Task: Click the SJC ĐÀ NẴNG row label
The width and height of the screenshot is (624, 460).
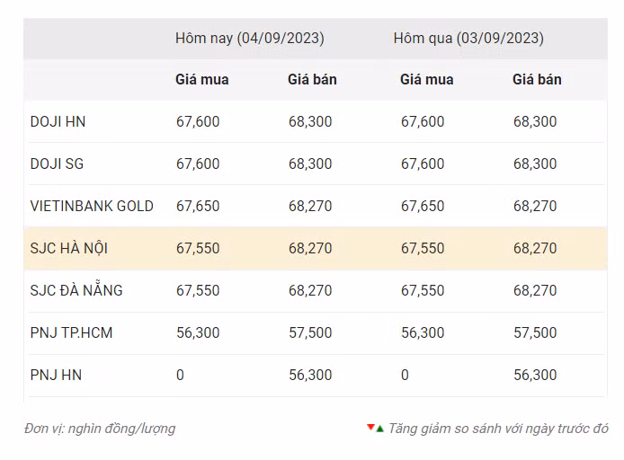Action: point(76,290)
